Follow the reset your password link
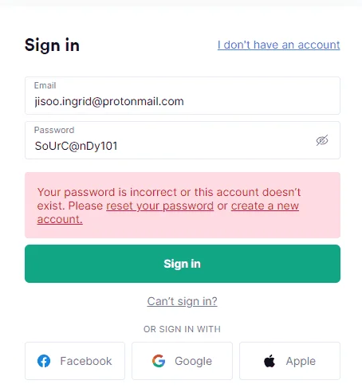This screenshot has width=362, height=388. click(159, 206)
